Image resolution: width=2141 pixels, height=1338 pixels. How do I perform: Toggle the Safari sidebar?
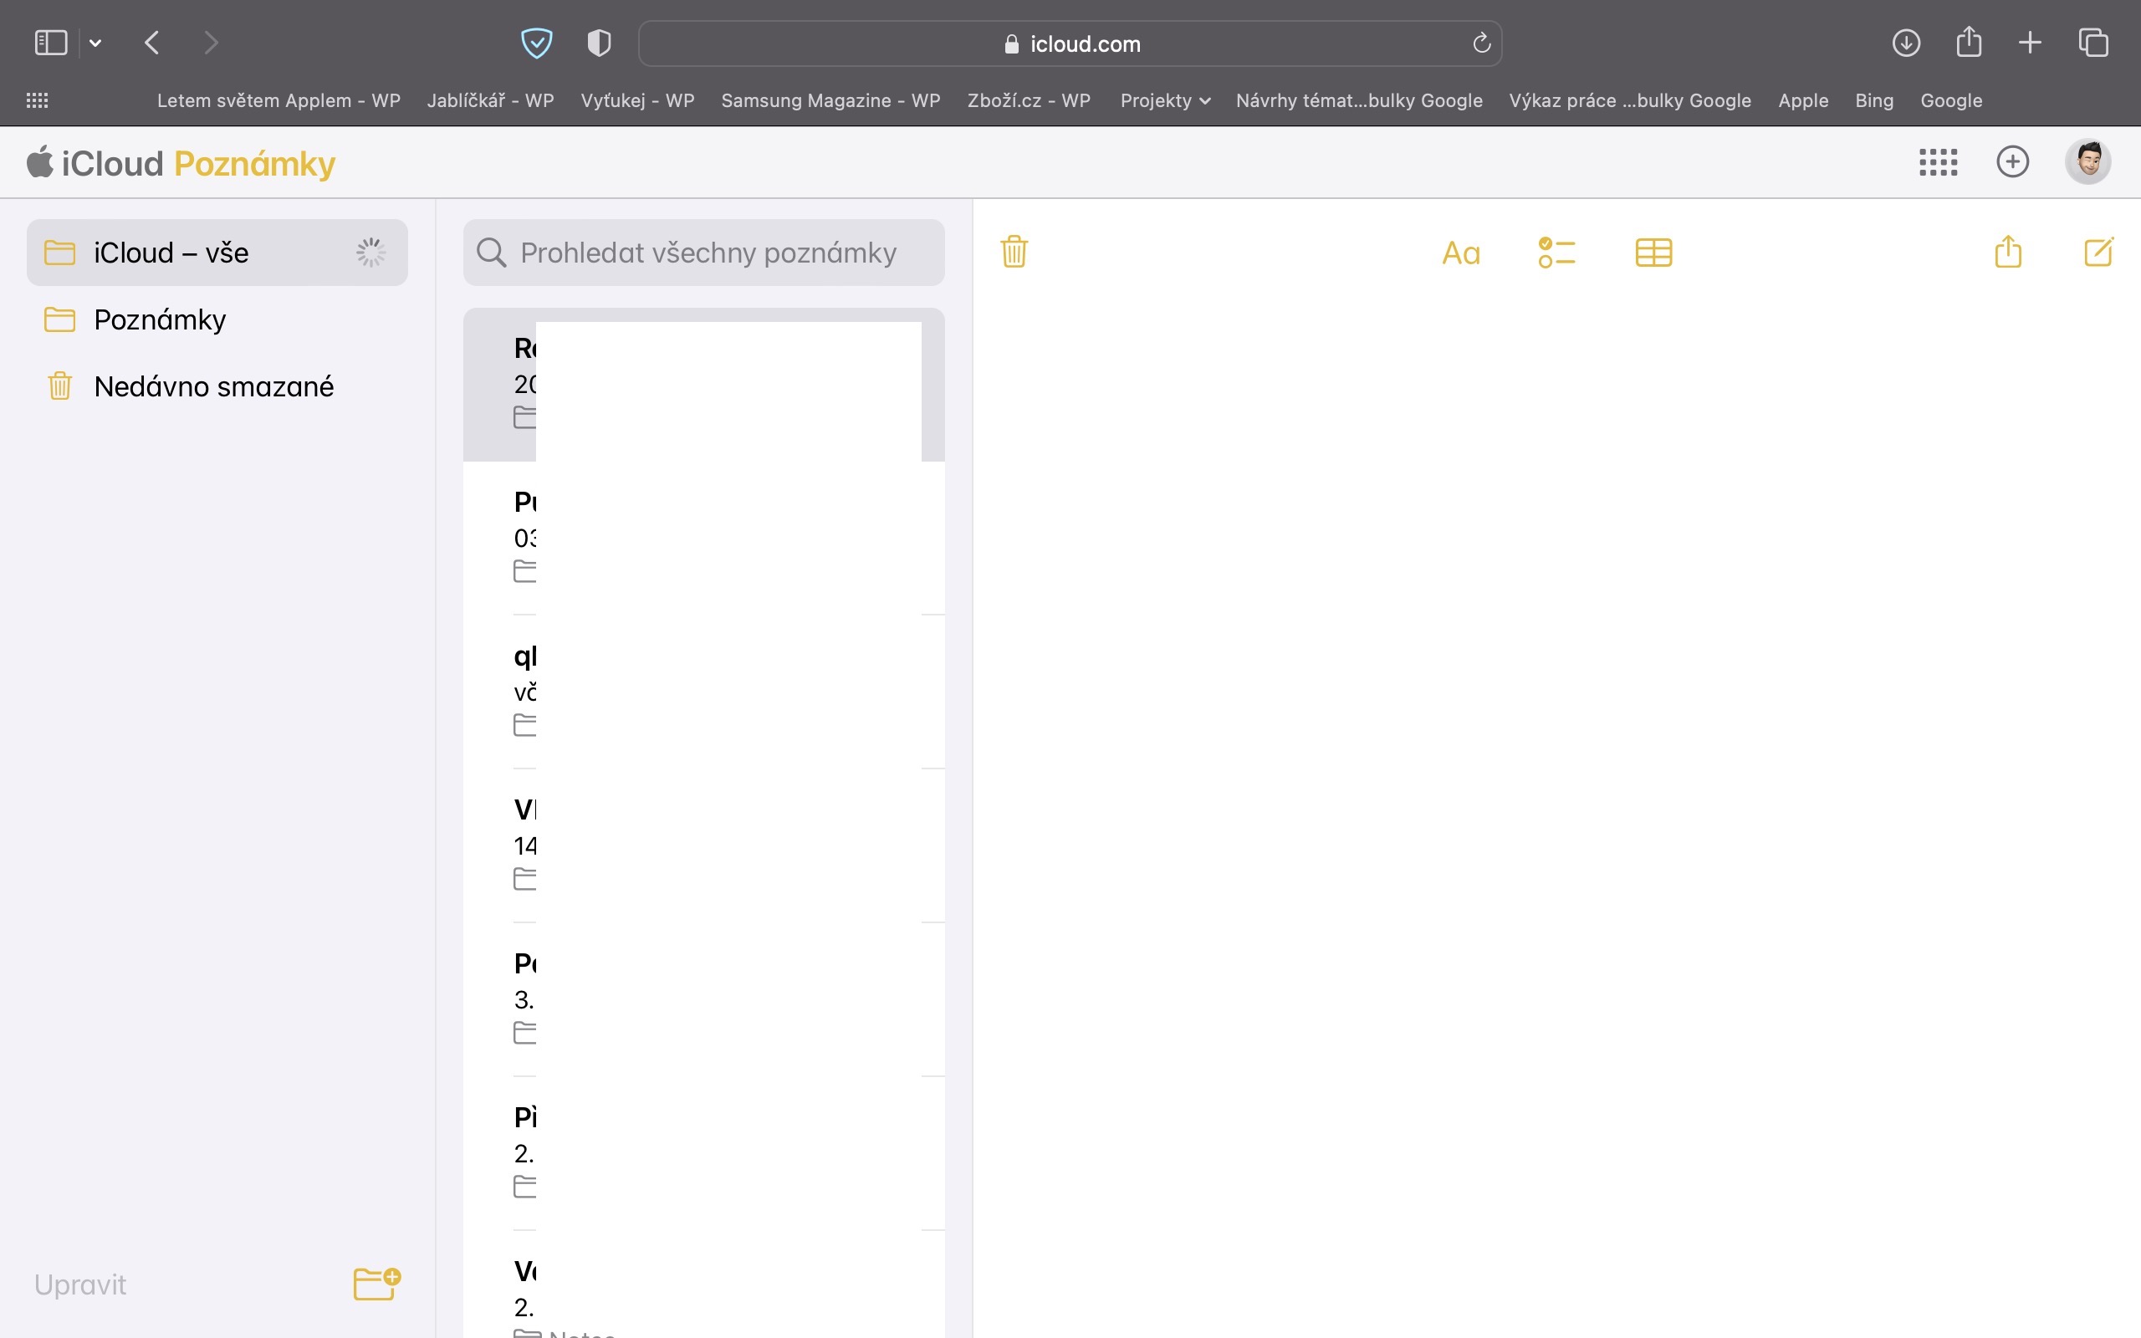tap(50, 43)
